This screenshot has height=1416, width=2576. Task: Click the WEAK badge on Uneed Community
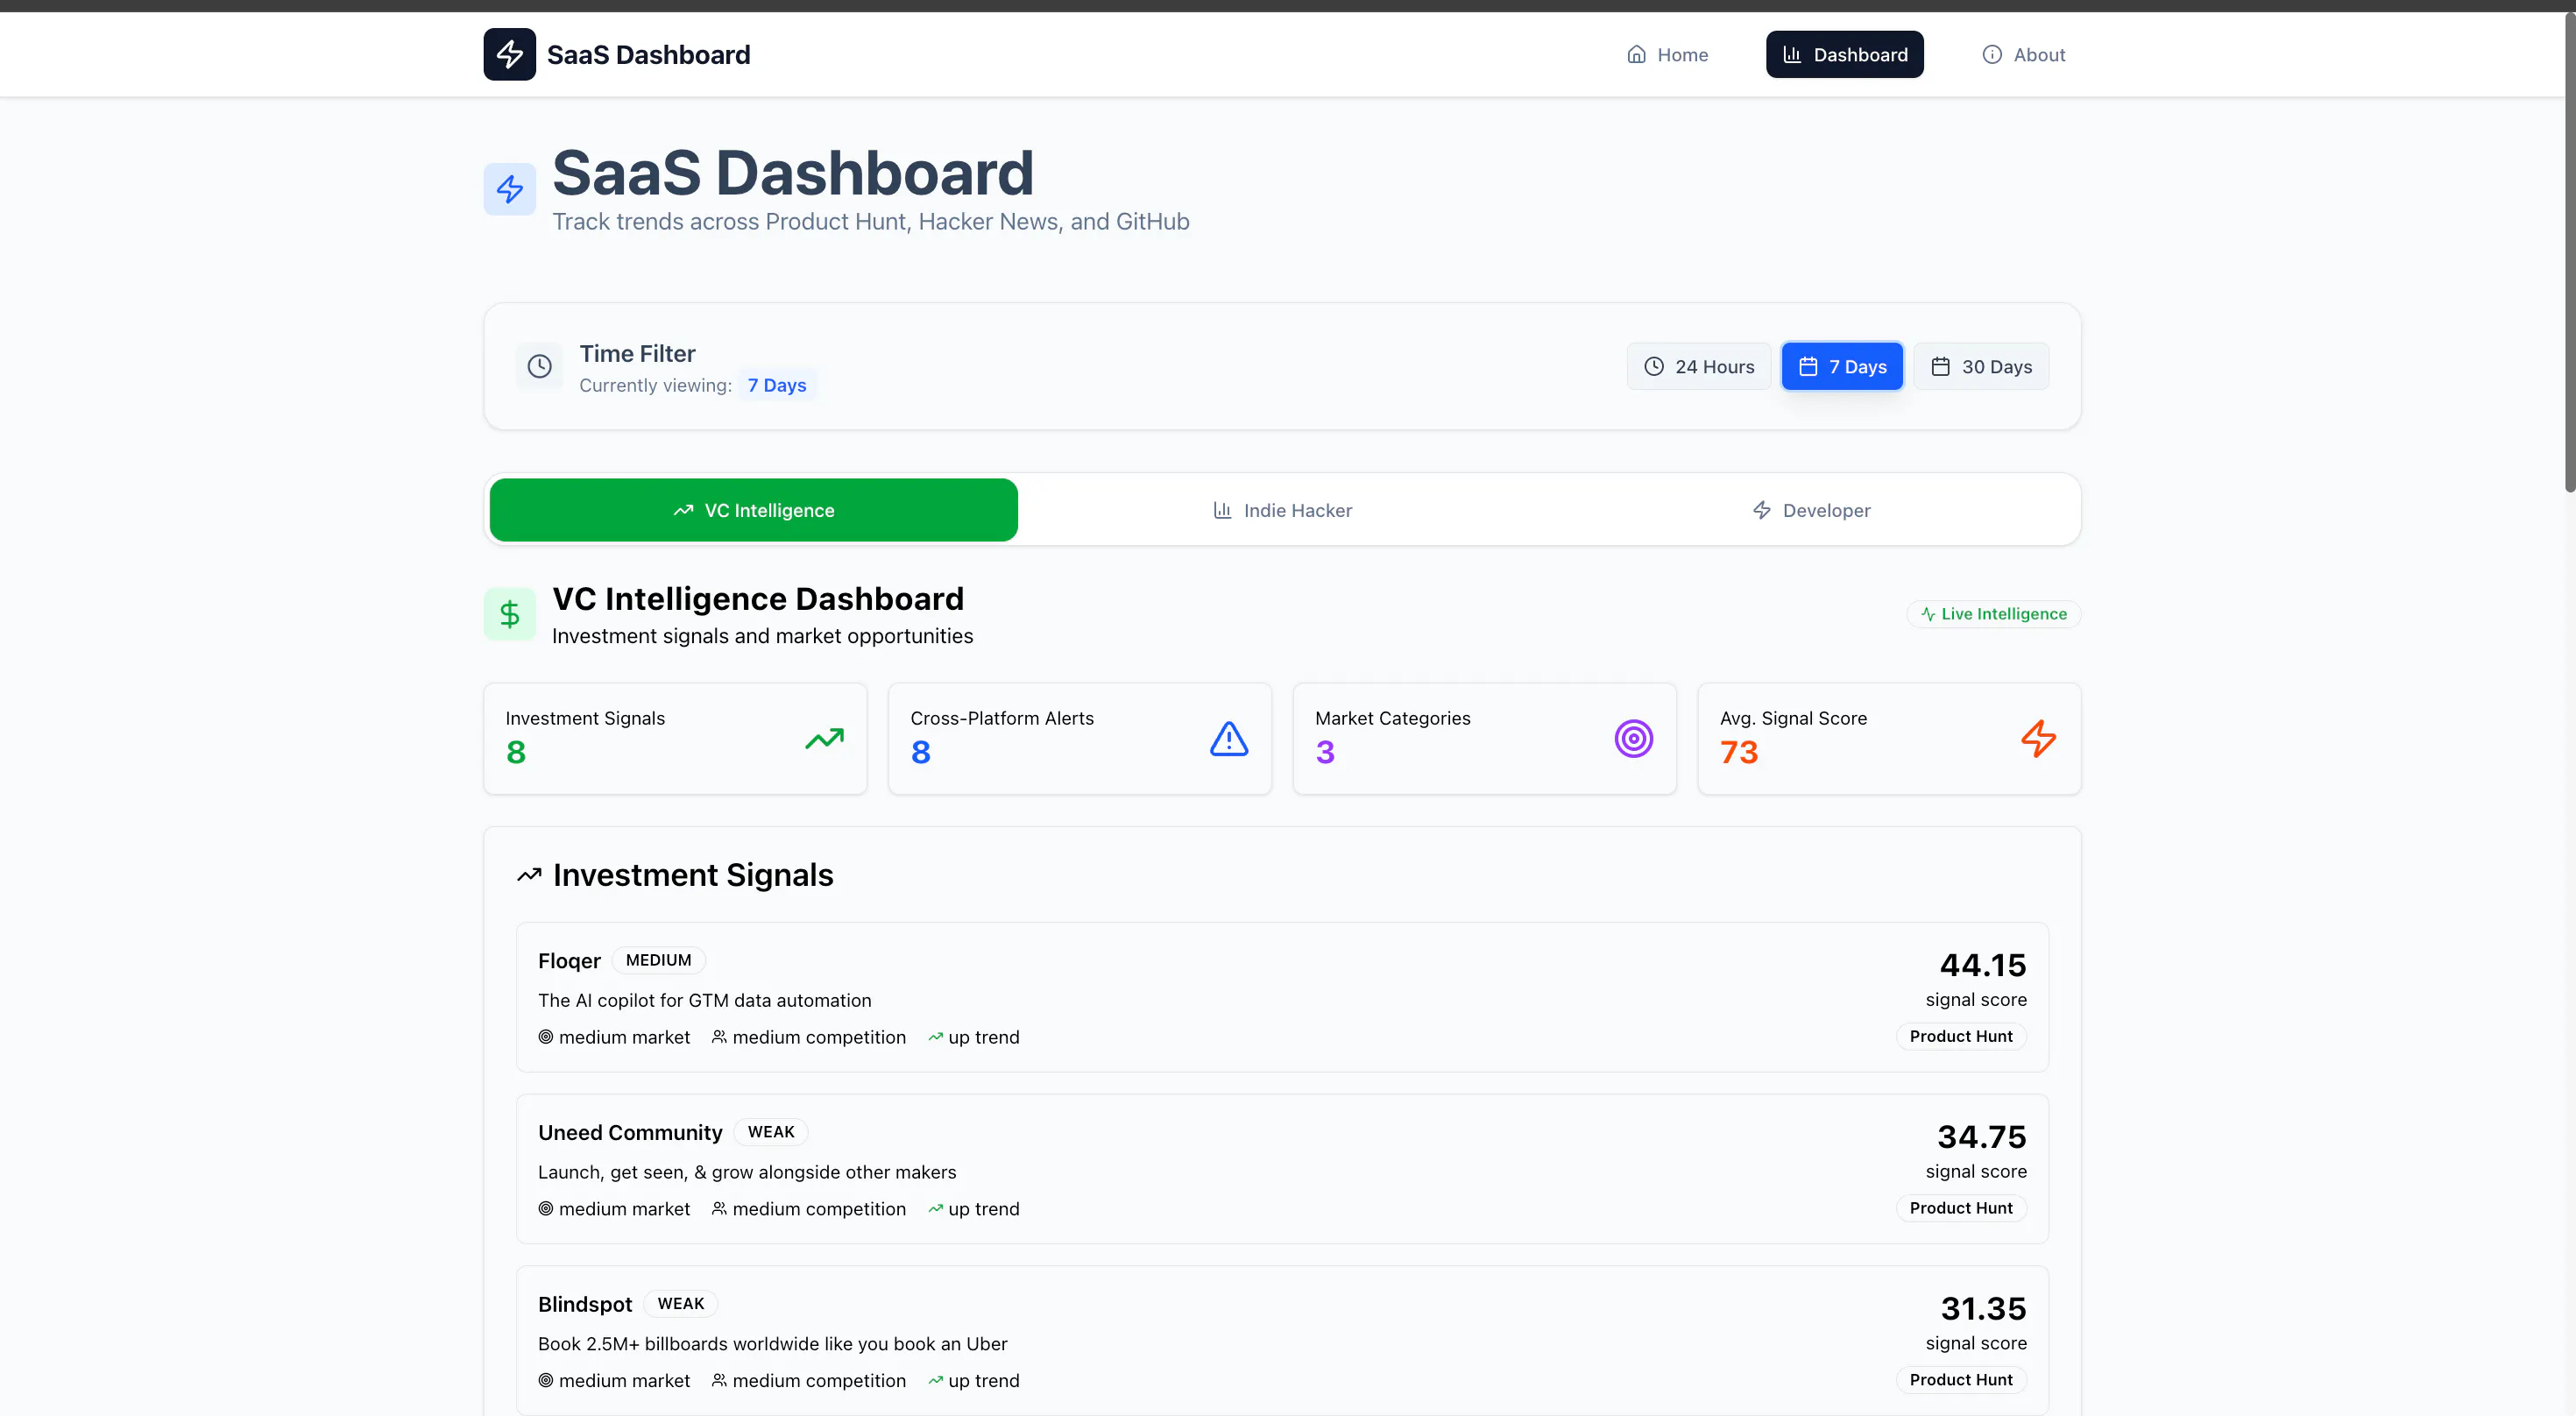pos(771,1132)
